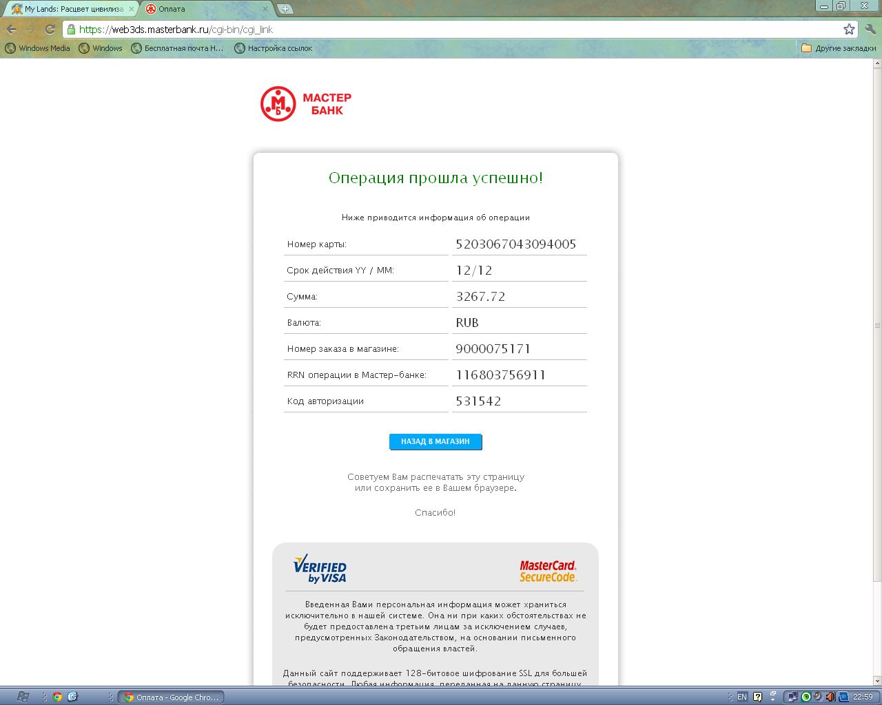Image resolution: width=882 pixels, height=705 pixels.
Task: Launch Chrome from the quick launch bar
Action: point(57,697)
